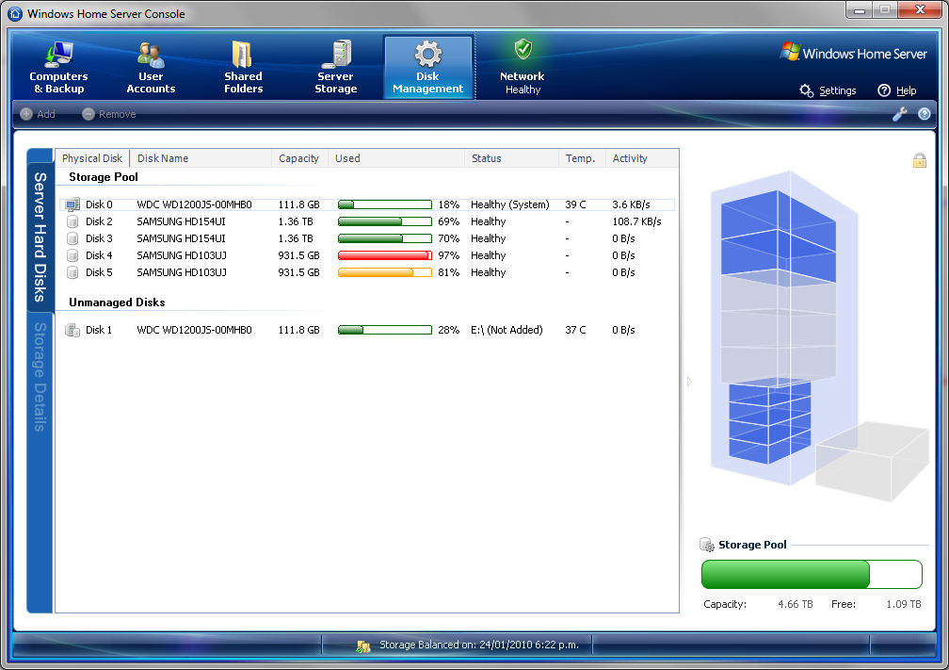Open the Help link
The height and width of the screenshot is (670, 949).
(x=897, y=90)
